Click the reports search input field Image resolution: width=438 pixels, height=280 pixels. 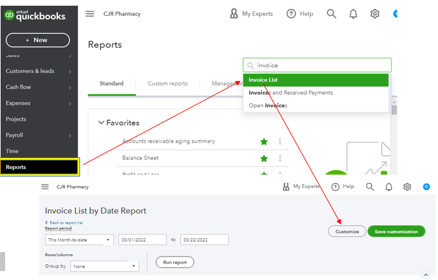[x=317, y=65]
